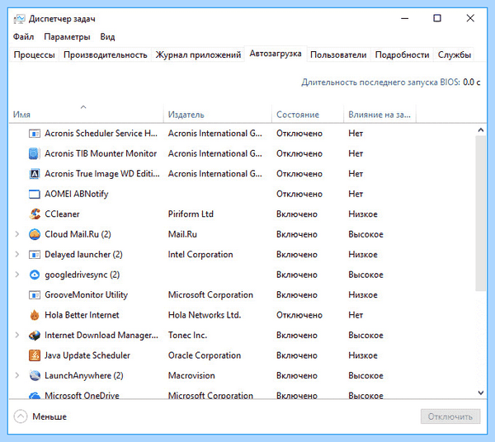Click the Delayed launcher icon
495x442 pixels.
(x=35, y=255)
